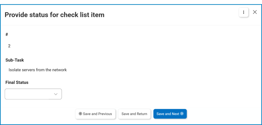Viewport: 262px width, 125px height.
Task: Expand the Final Status dropdown chevron
Action: pos(56,94)
